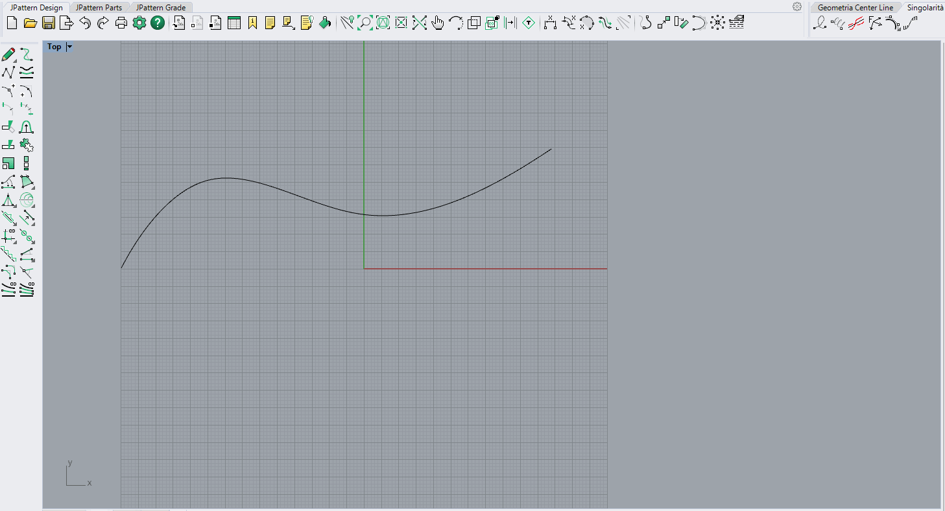Open Help via green question mark icon
Screen dimensions: 945x511
click(x=157, y=23)
